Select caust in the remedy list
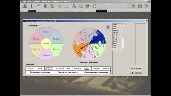The width and height of the screenshot is (171, 96). [x=115, y=25]
